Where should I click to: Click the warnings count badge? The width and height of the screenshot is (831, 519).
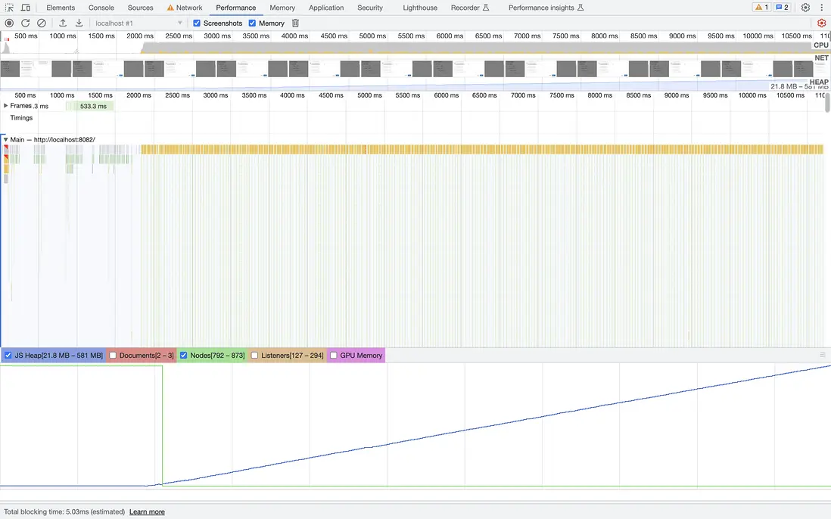761,8
